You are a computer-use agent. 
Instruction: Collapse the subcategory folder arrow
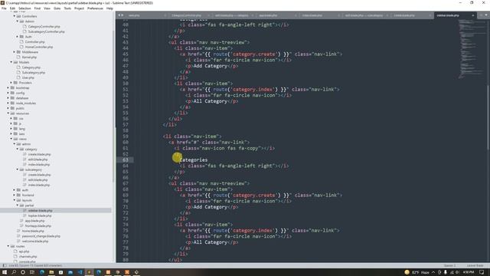point(17,169)
